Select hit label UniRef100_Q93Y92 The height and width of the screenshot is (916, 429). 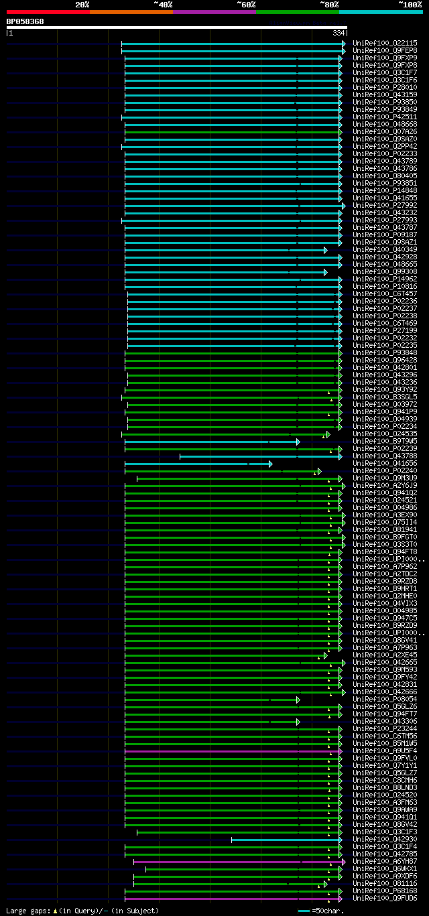(x=385, y=389)
